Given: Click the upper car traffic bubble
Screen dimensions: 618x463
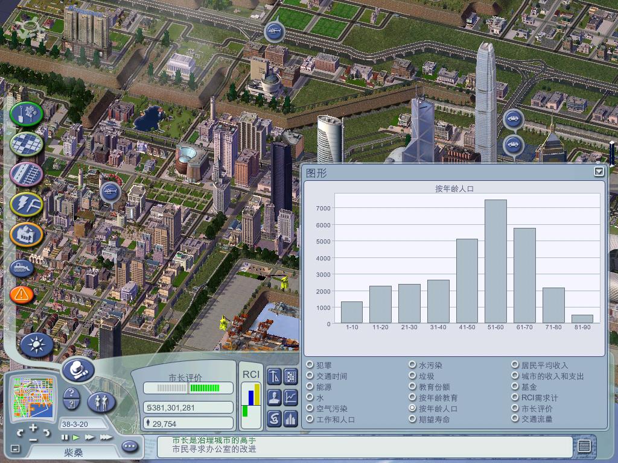Looking at the screenshot, I should pos(513,119).
